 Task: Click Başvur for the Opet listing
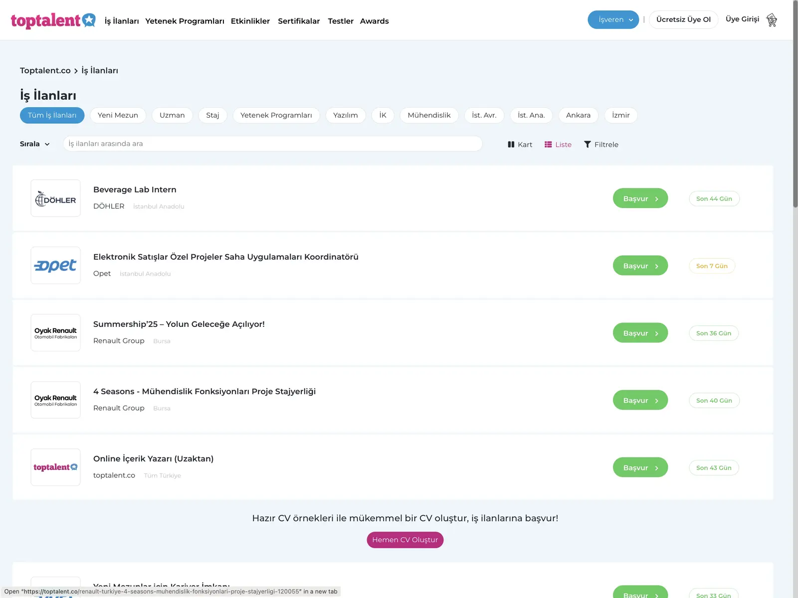tap(640, 266)
